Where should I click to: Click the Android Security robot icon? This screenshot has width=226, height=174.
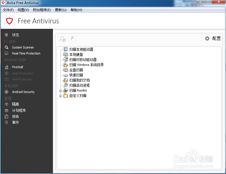(x=7, y=92)
